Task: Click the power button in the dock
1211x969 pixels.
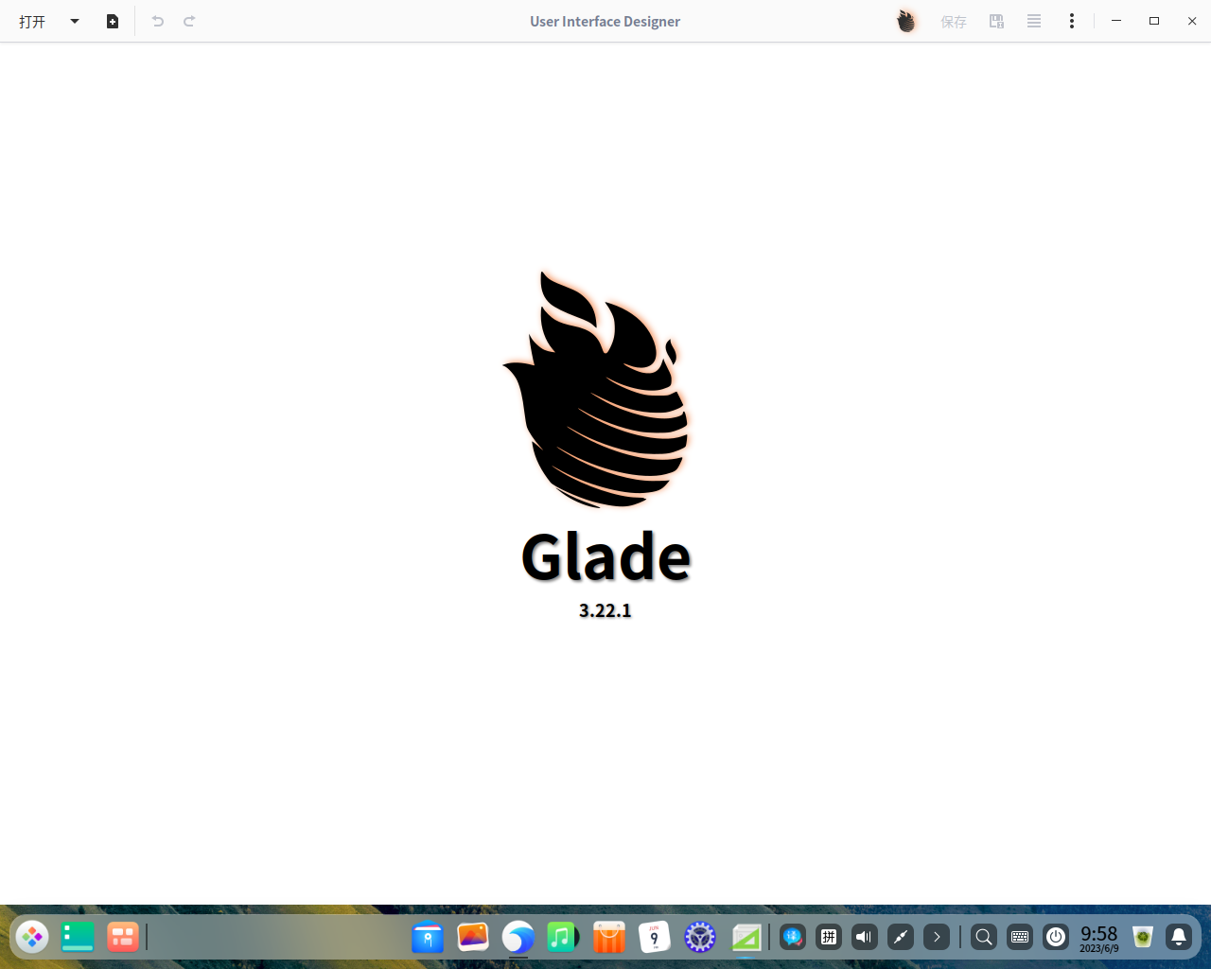Action: 1056,937
